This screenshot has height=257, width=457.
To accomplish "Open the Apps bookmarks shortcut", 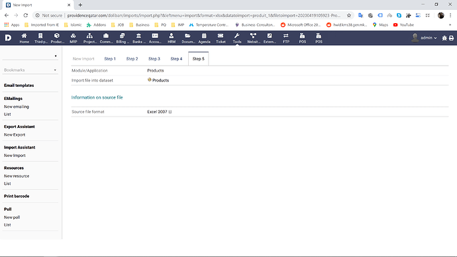I will click(12, 25).
